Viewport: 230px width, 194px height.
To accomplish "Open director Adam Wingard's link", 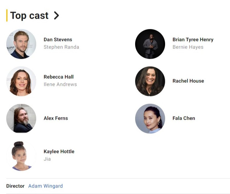I will click(x=46, y=186).
